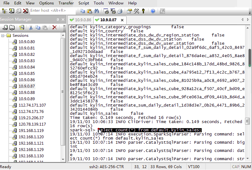This screenshot has width=252, height=170.
Task: Click the Find binoculars icon in toolbar
Action: [x=96, y=11]
